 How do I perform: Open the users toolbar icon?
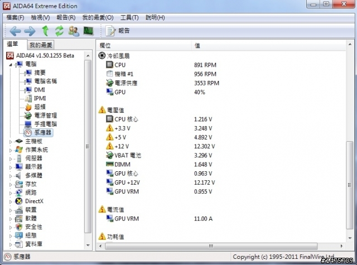(74, 31)
